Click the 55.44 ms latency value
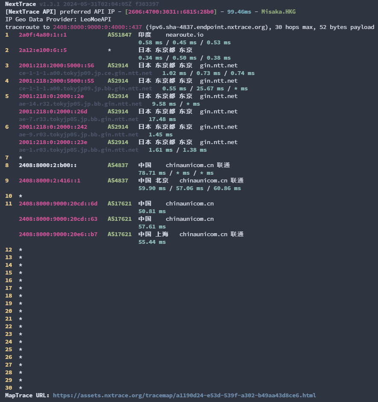The height and width of the screenshot is (402, 378). [x=152, y=242]
